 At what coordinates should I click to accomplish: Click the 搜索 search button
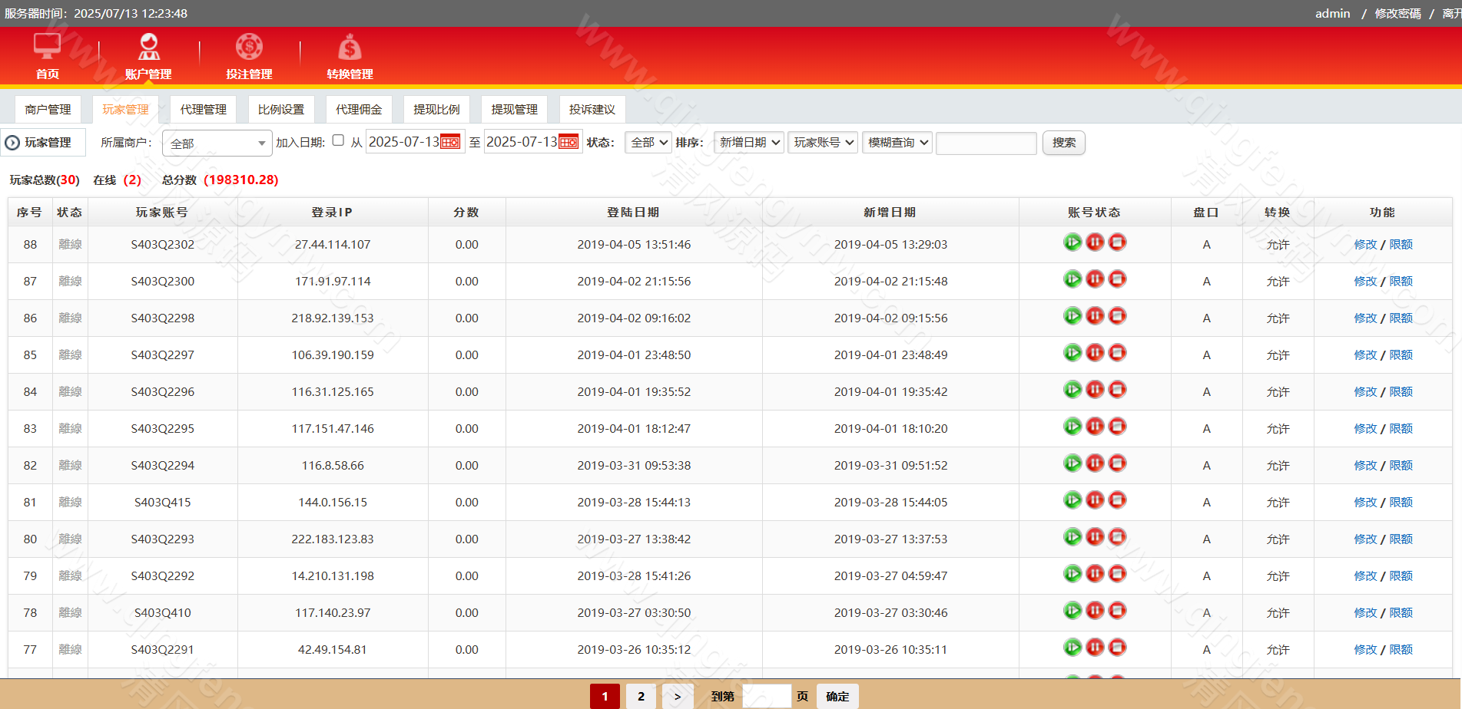(x=1063, y=143)
